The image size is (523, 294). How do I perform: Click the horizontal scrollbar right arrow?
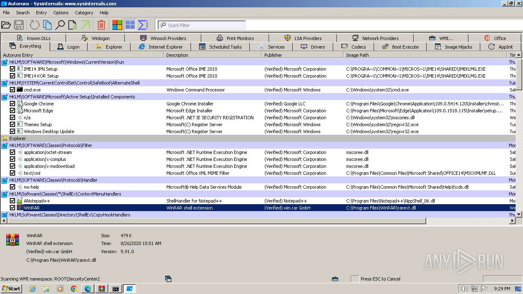coord(512,221)
